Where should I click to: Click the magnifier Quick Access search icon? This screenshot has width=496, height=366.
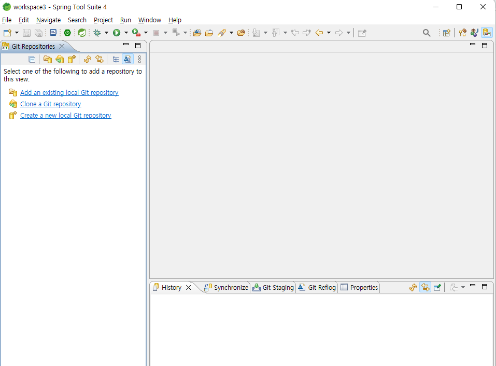click(x=427, y=33)
